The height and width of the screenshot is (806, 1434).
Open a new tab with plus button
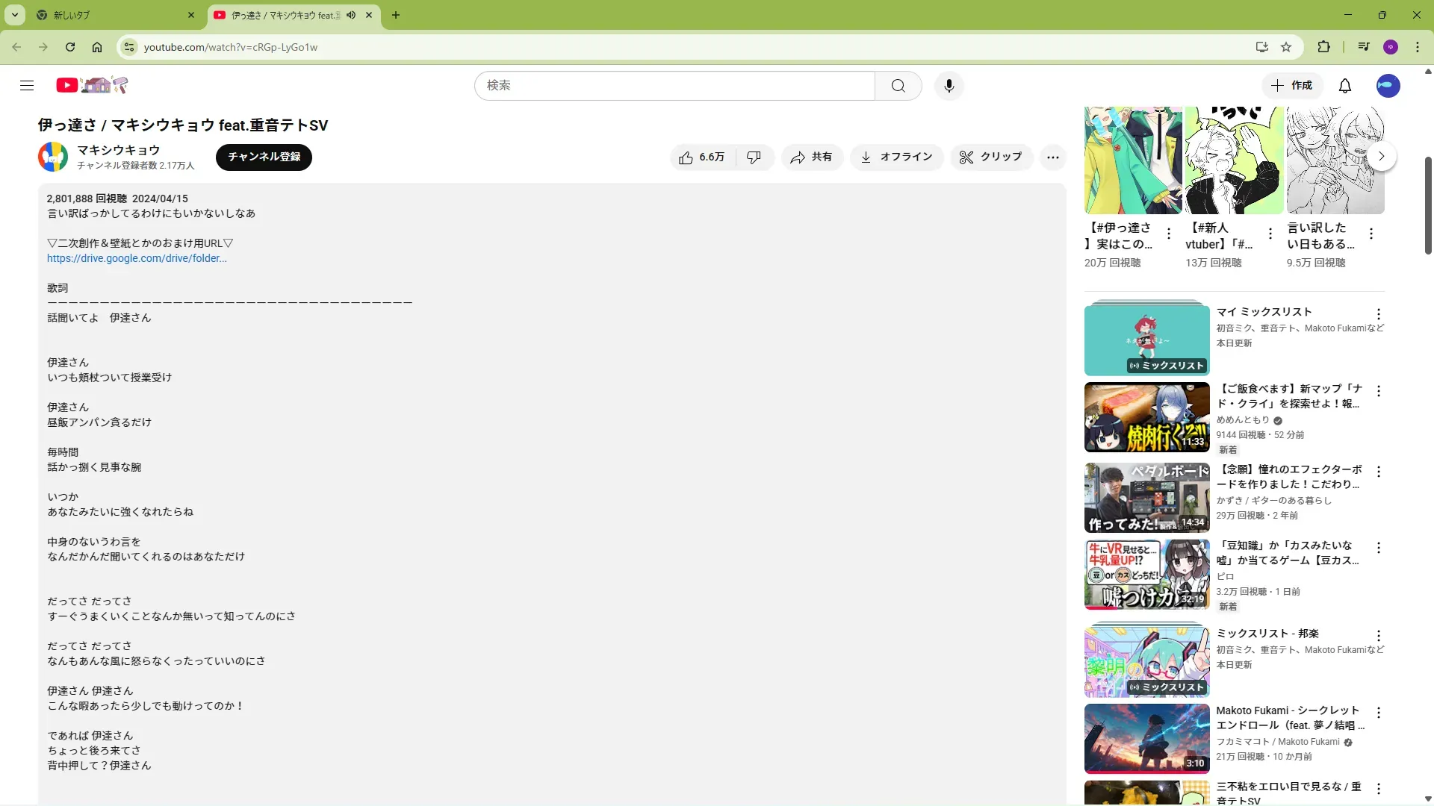(396, 15)
